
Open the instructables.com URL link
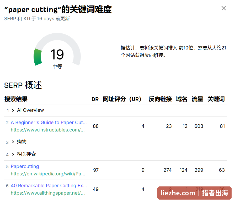(48, 130)
